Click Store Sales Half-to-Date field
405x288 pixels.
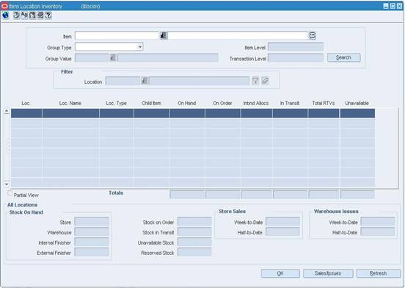pos(282,231)
